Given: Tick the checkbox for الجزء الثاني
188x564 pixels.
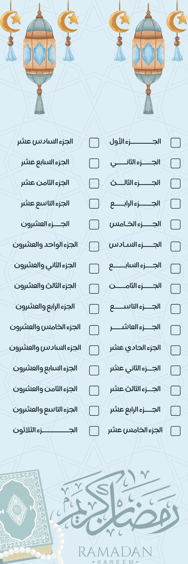Looking at the screenshot, I should tap(175, 163).
